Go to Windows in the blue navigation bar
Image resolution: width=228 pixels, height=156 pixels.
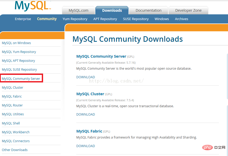click(162, 19)
